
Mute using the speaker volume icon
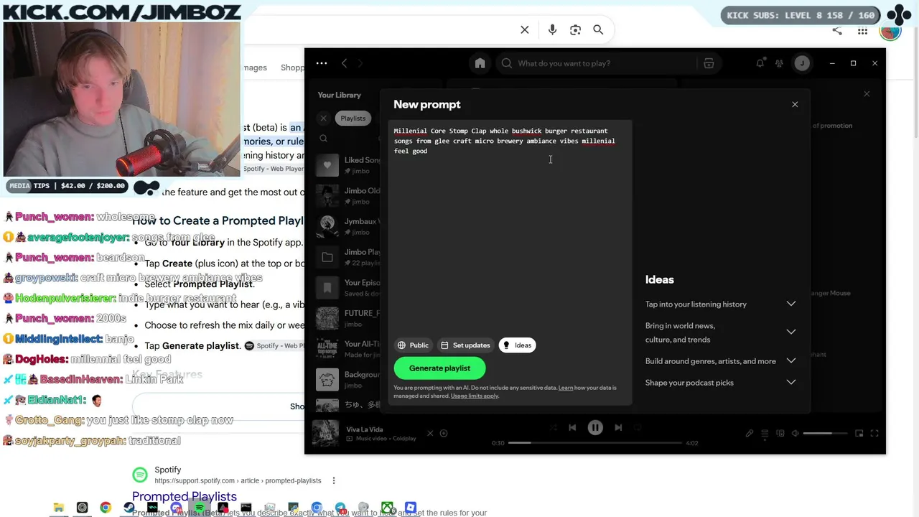click(x=796, y=433)
